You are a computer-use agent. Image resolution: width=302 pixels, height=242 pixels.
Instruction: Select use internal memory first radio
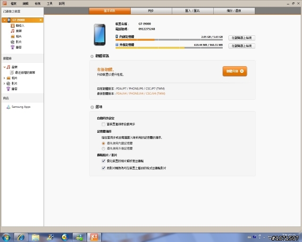point(103,143)
